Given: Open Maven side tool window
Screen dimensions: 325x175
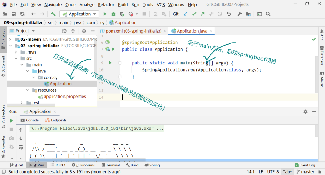Looking at the screenshot, I should pos(321,79).
